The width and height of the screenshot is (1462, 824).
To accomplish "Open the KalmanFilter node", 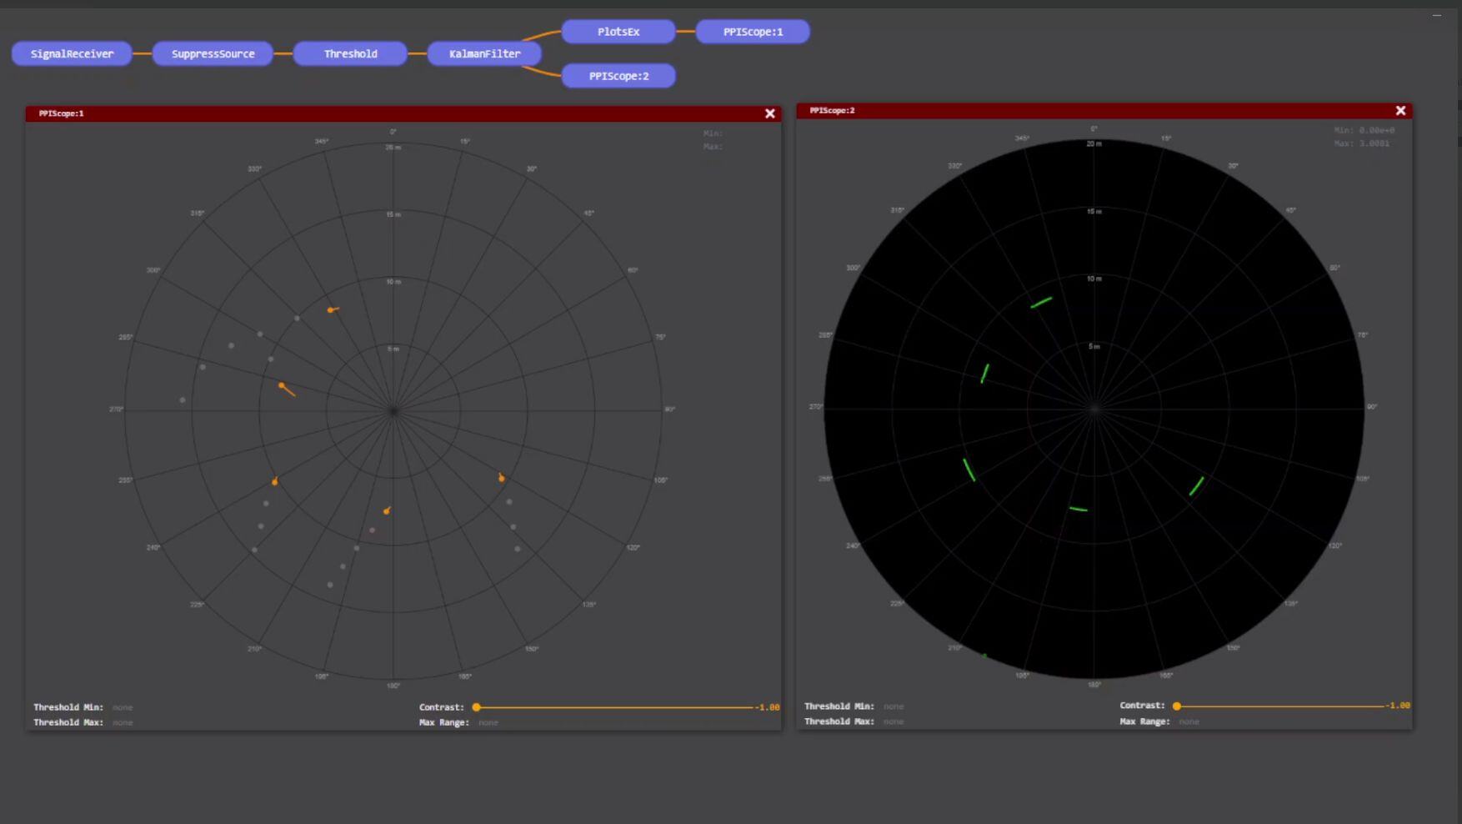I will coord(483,53).
